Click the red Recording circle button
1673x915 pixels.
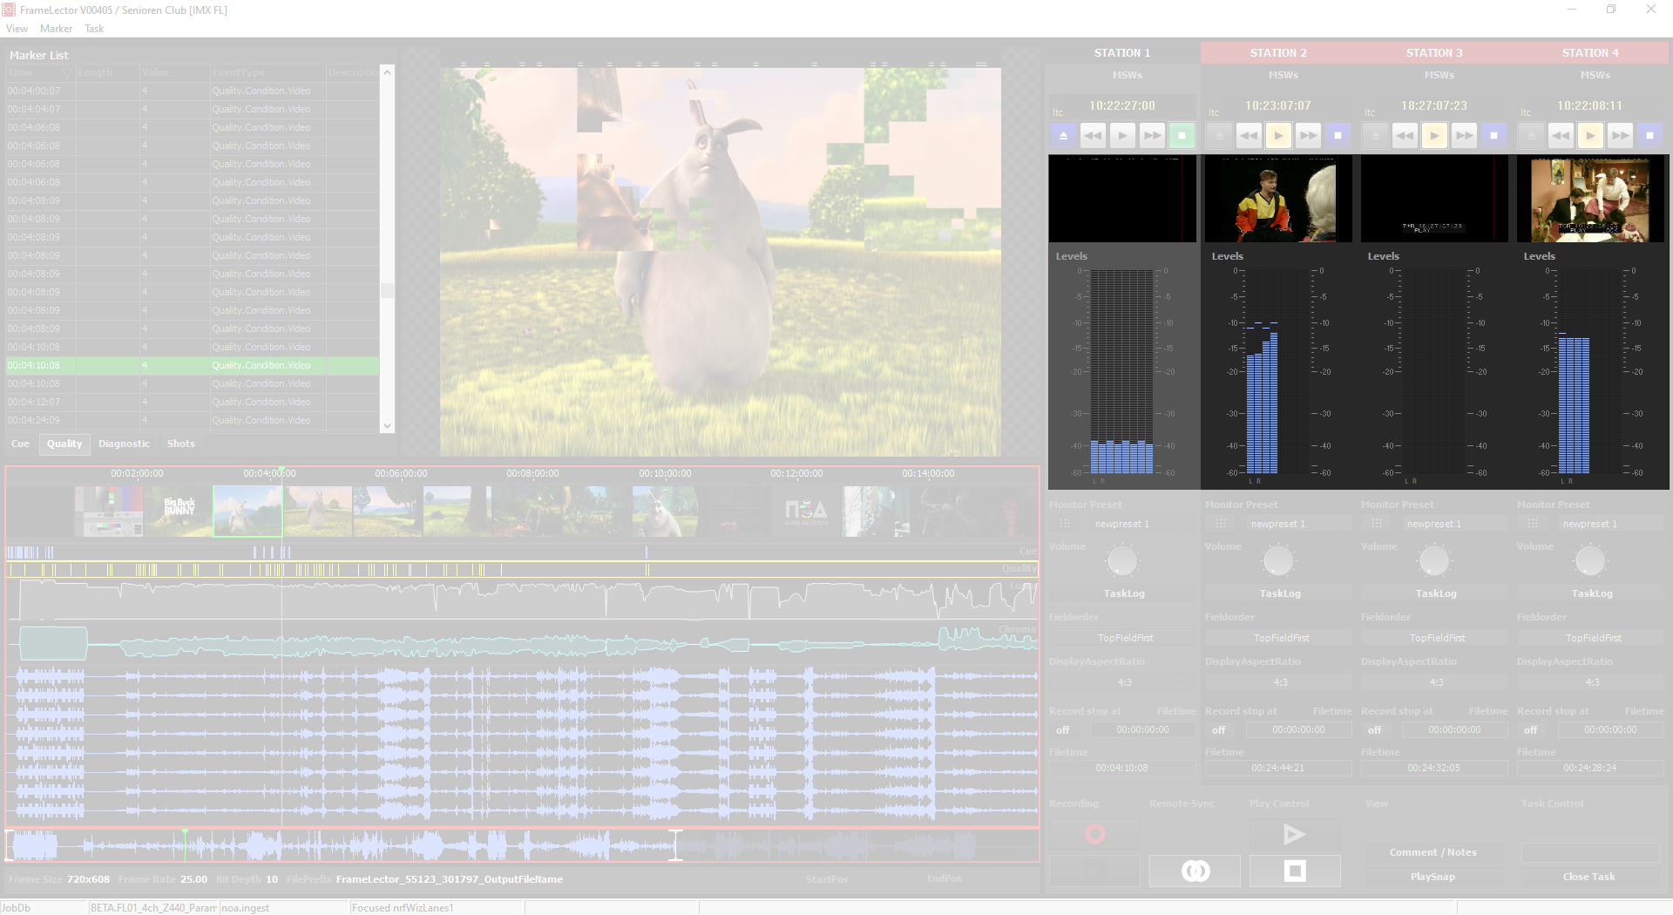pos(1094,835)
